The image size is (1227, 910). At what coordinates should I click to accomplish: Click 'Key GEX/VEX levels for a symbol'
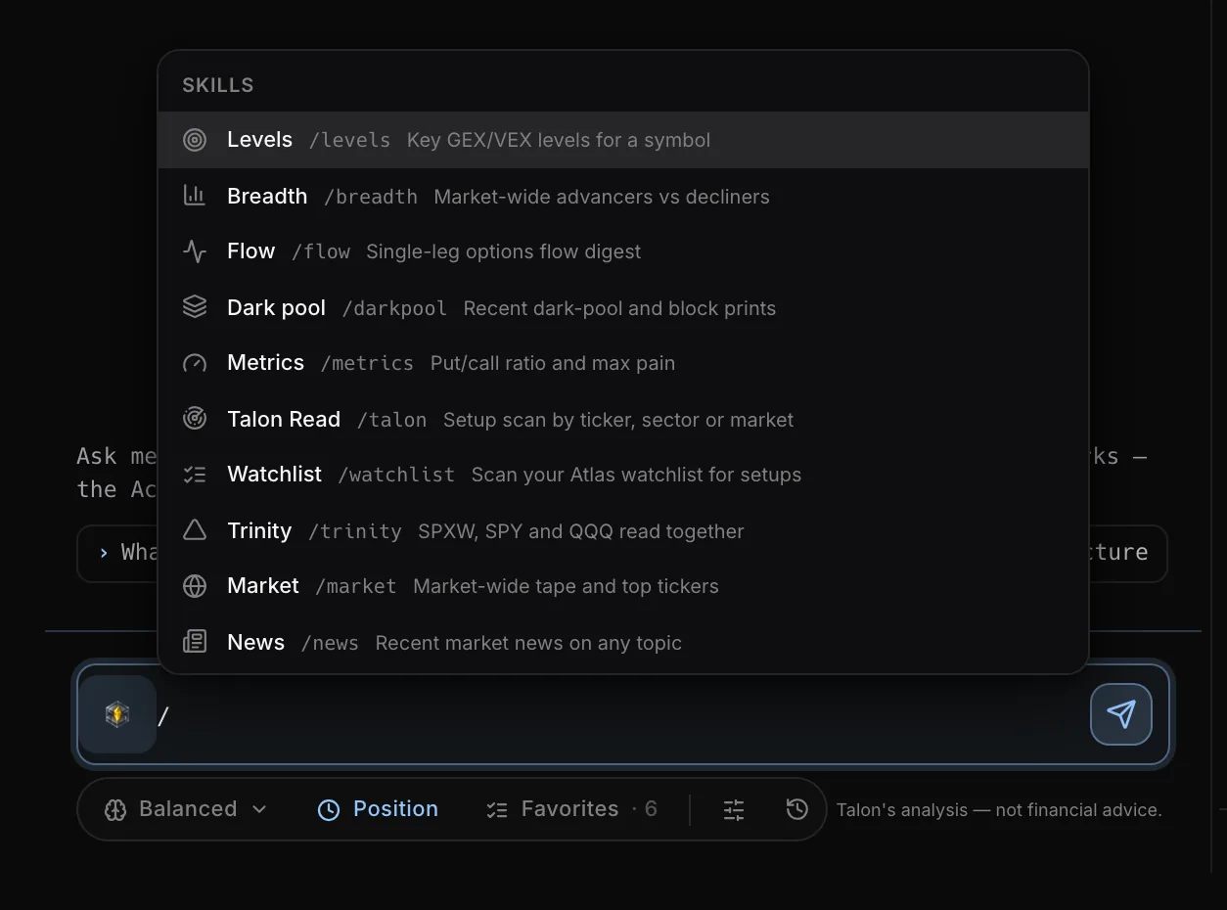point(559,140)
